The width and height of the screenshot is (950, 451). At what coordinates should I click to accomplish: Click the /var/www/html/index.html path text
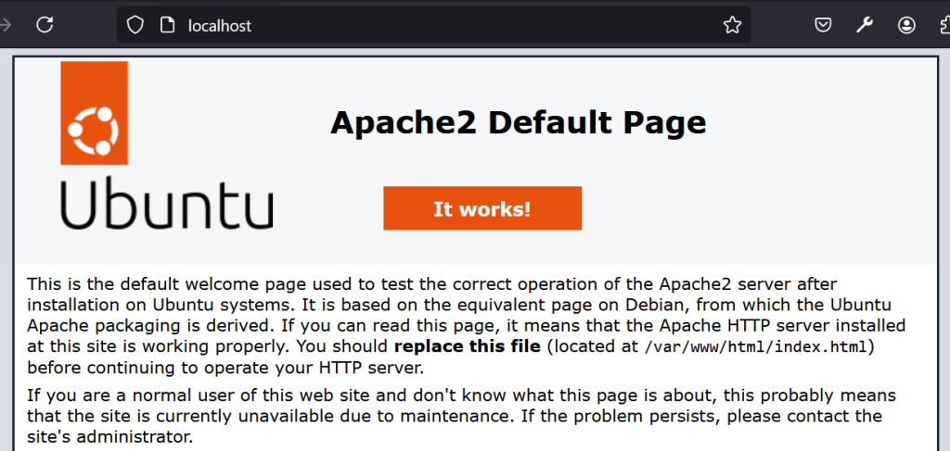756,347
